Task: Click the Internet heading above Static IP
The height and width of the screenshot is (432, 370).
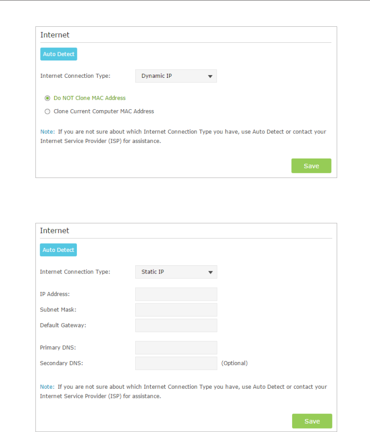Action: click(x=54, y=231)
